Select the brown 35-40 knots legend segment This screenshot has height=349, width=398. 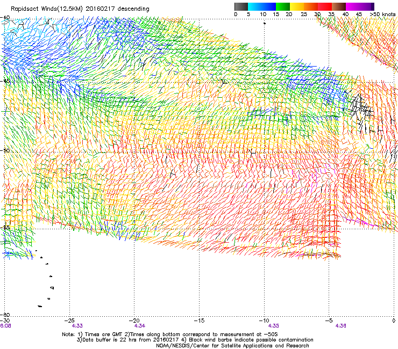pyautogui.click(x=339, y=6)
